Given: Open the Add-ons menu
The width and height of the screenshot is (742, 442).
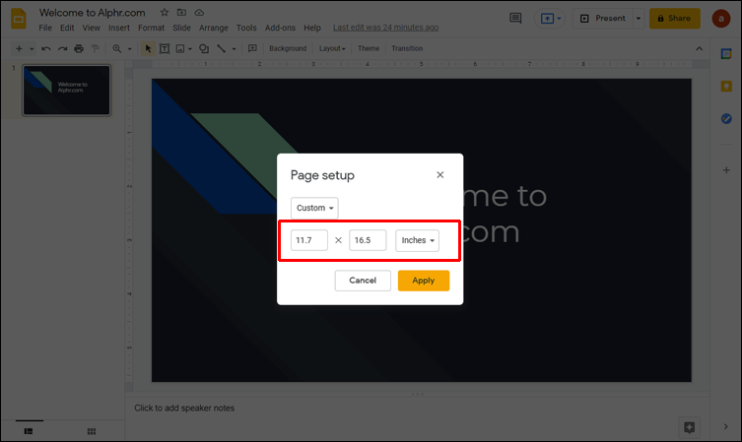Looking at the screenshot, I should pos(280,28).
